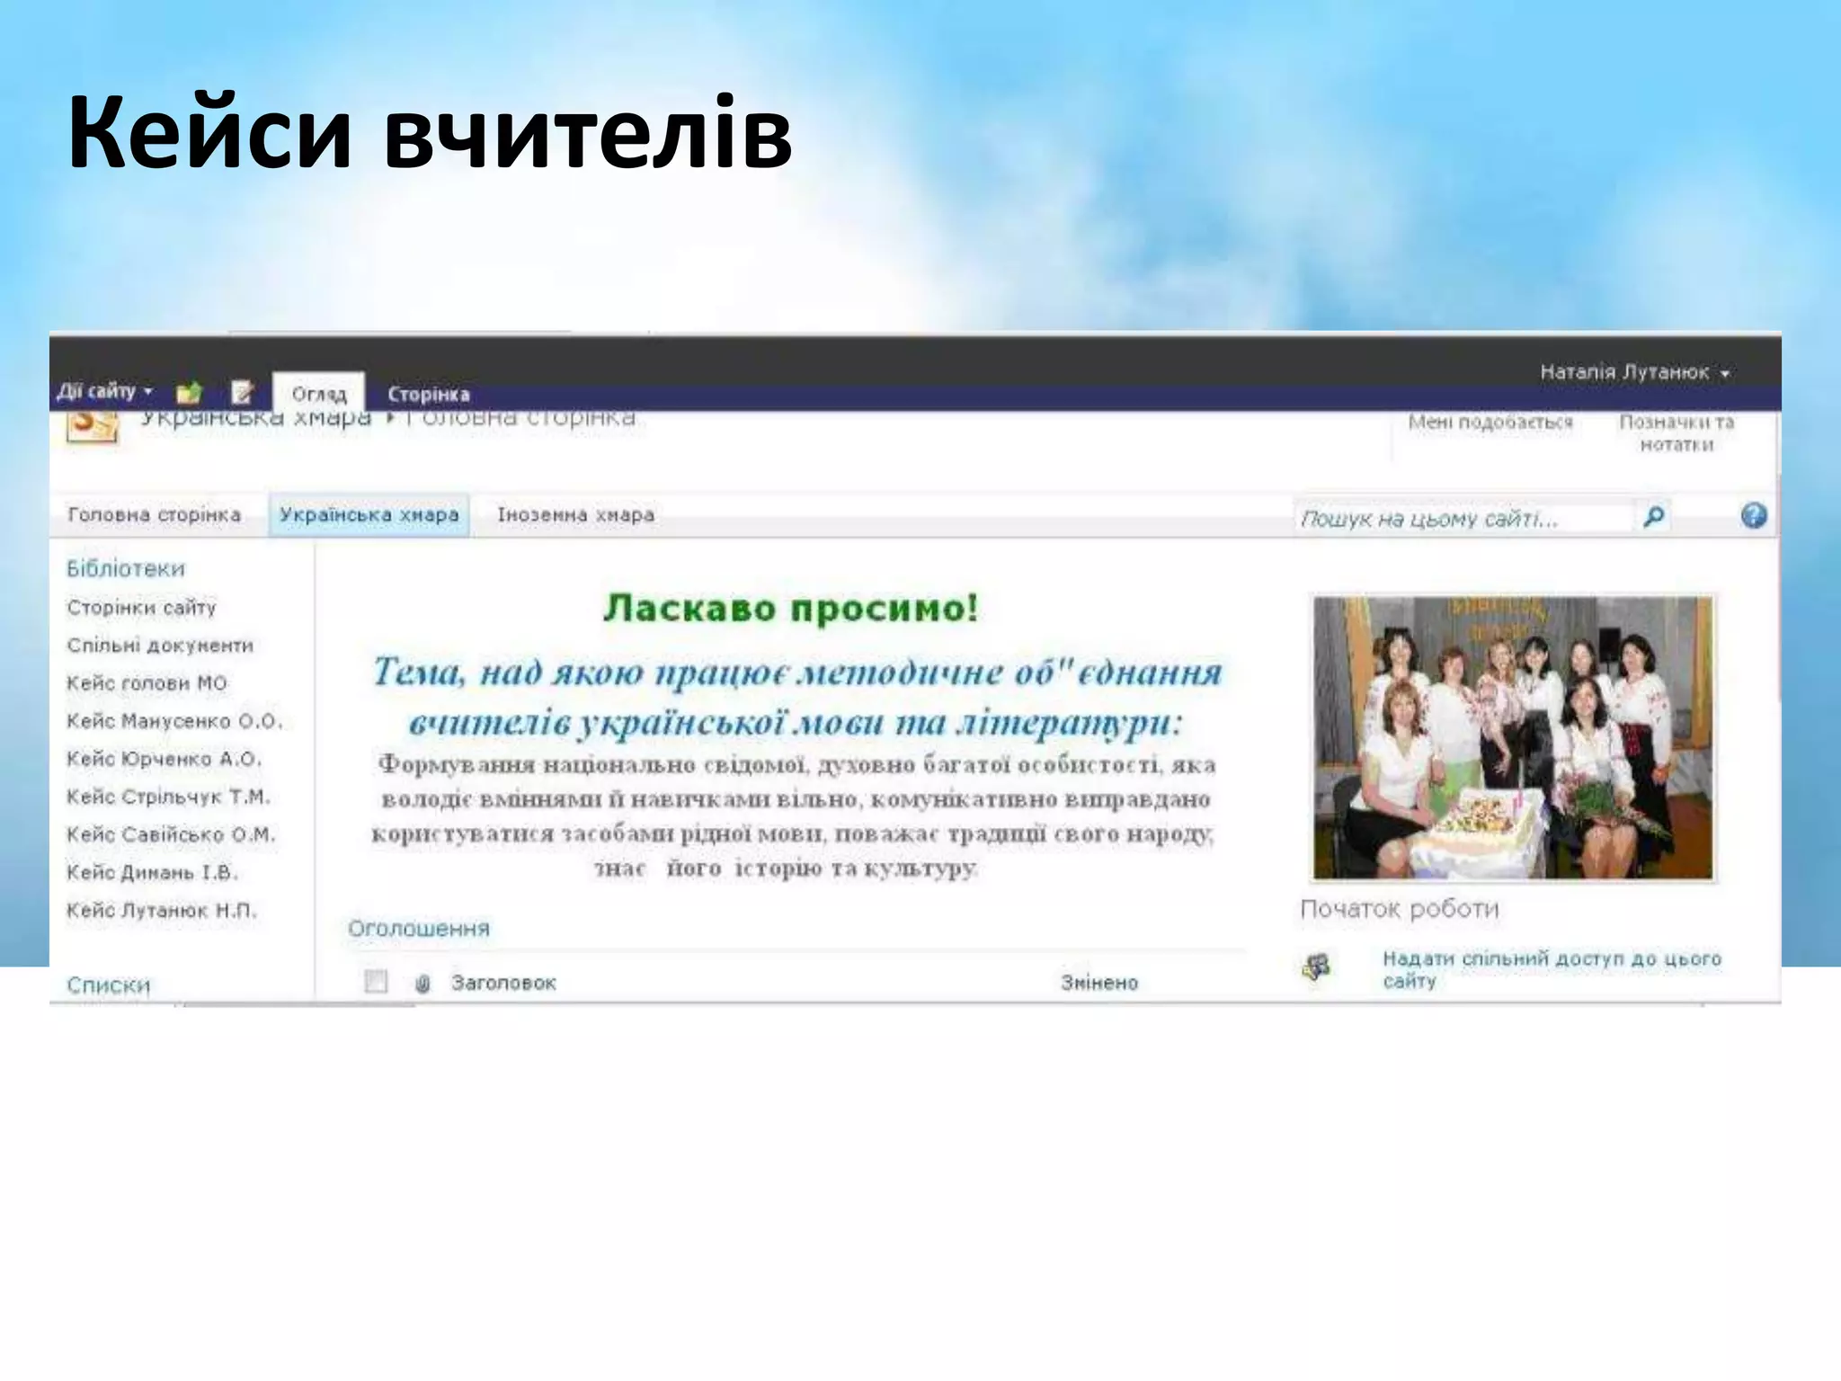
Task: Open Кейс Динань І.В.
Action: tap(152, 872)
